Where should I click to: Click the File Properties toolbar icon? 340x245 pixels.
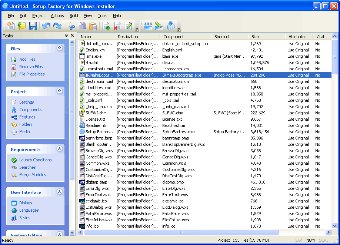129,26
